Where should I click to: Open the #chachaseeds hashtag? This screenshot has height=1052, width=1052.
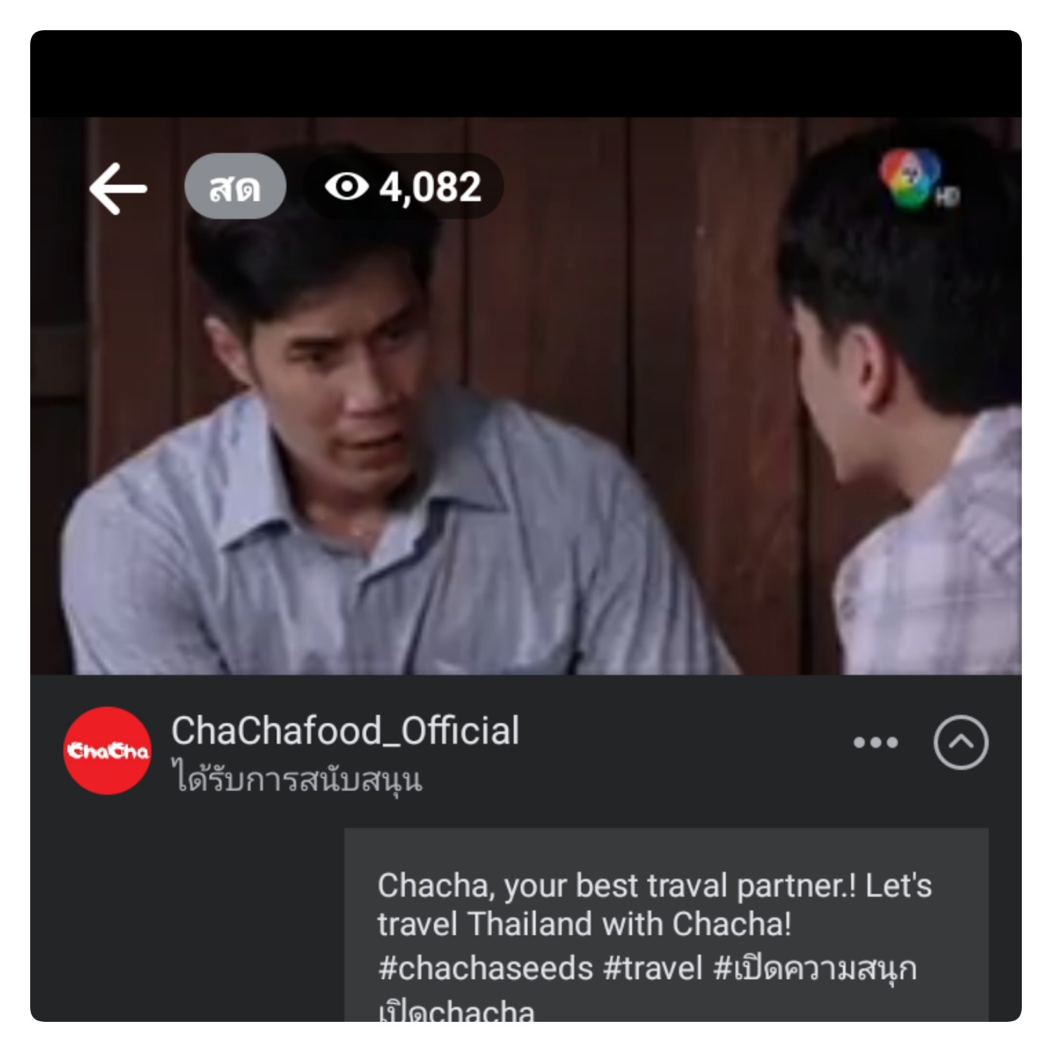click(x=485, y=969)
